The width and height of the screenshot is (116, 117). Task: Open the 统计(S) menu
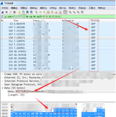click(x=63, y=8)
